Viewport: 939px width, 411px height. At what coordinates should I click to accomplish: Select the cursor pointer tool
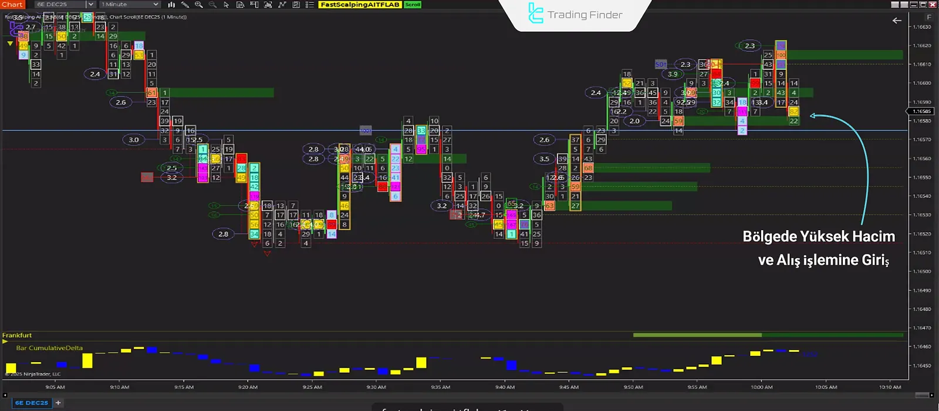tap(227, 5)
